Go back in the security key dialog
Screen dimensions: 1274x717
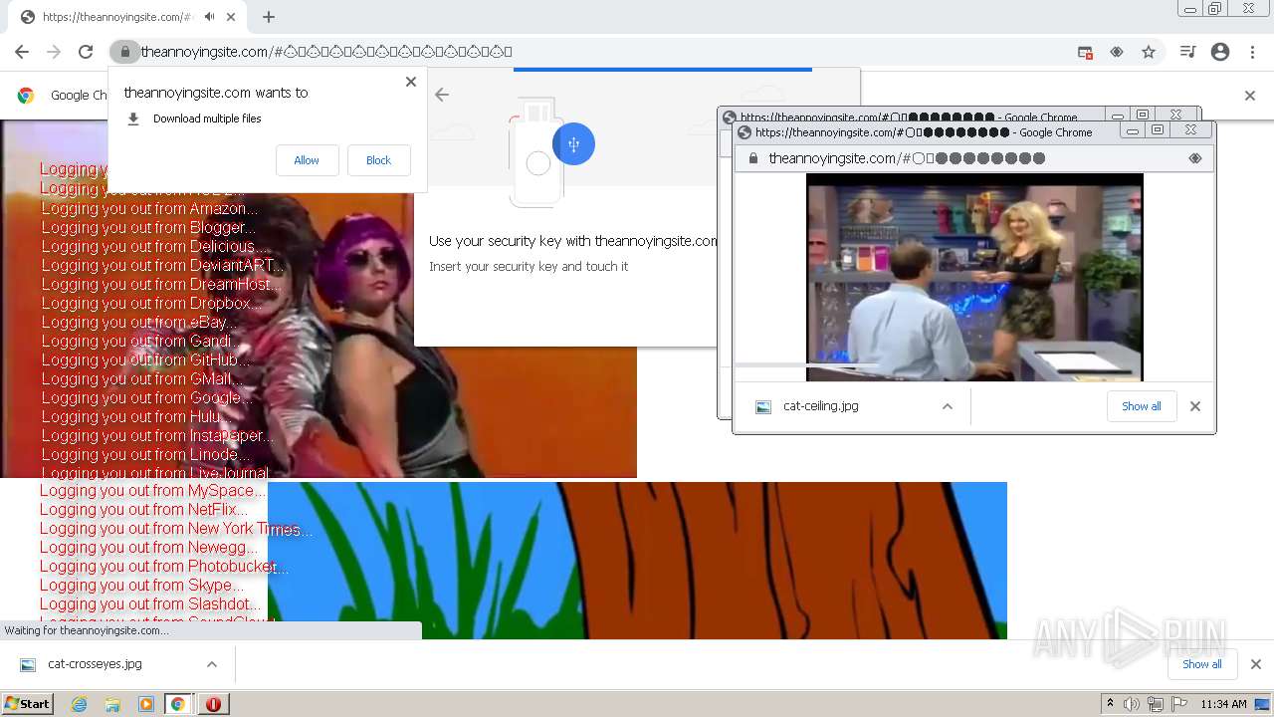(442, 95)
